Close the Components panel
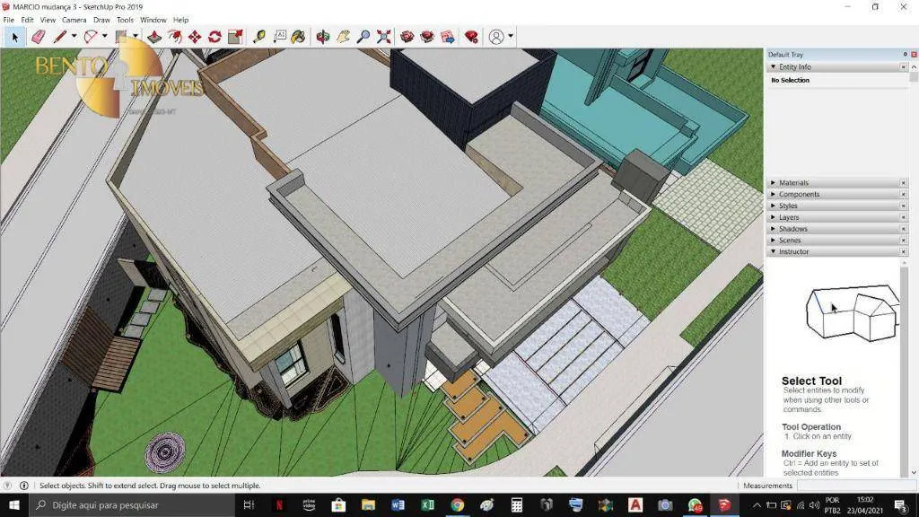The height and width of the screenshot is (517, 919). coord(903,194)
